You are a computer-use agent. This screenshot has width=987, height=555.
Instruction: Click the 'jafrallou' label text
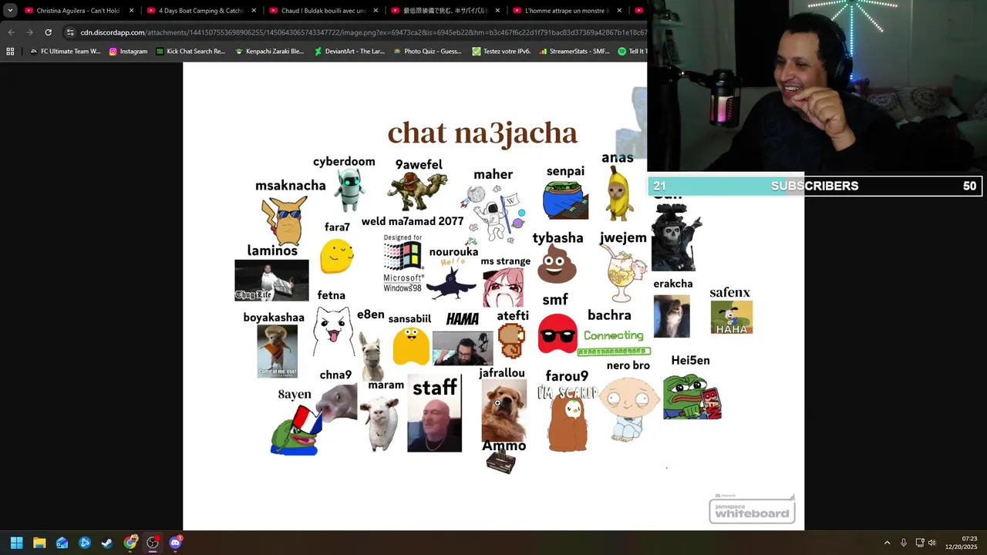(x=502, y=373)
